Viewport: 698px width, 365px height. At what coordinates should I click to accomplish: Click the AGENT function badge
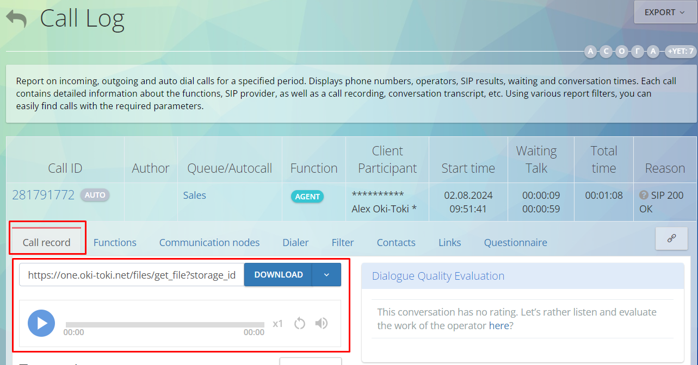[307, 197]
